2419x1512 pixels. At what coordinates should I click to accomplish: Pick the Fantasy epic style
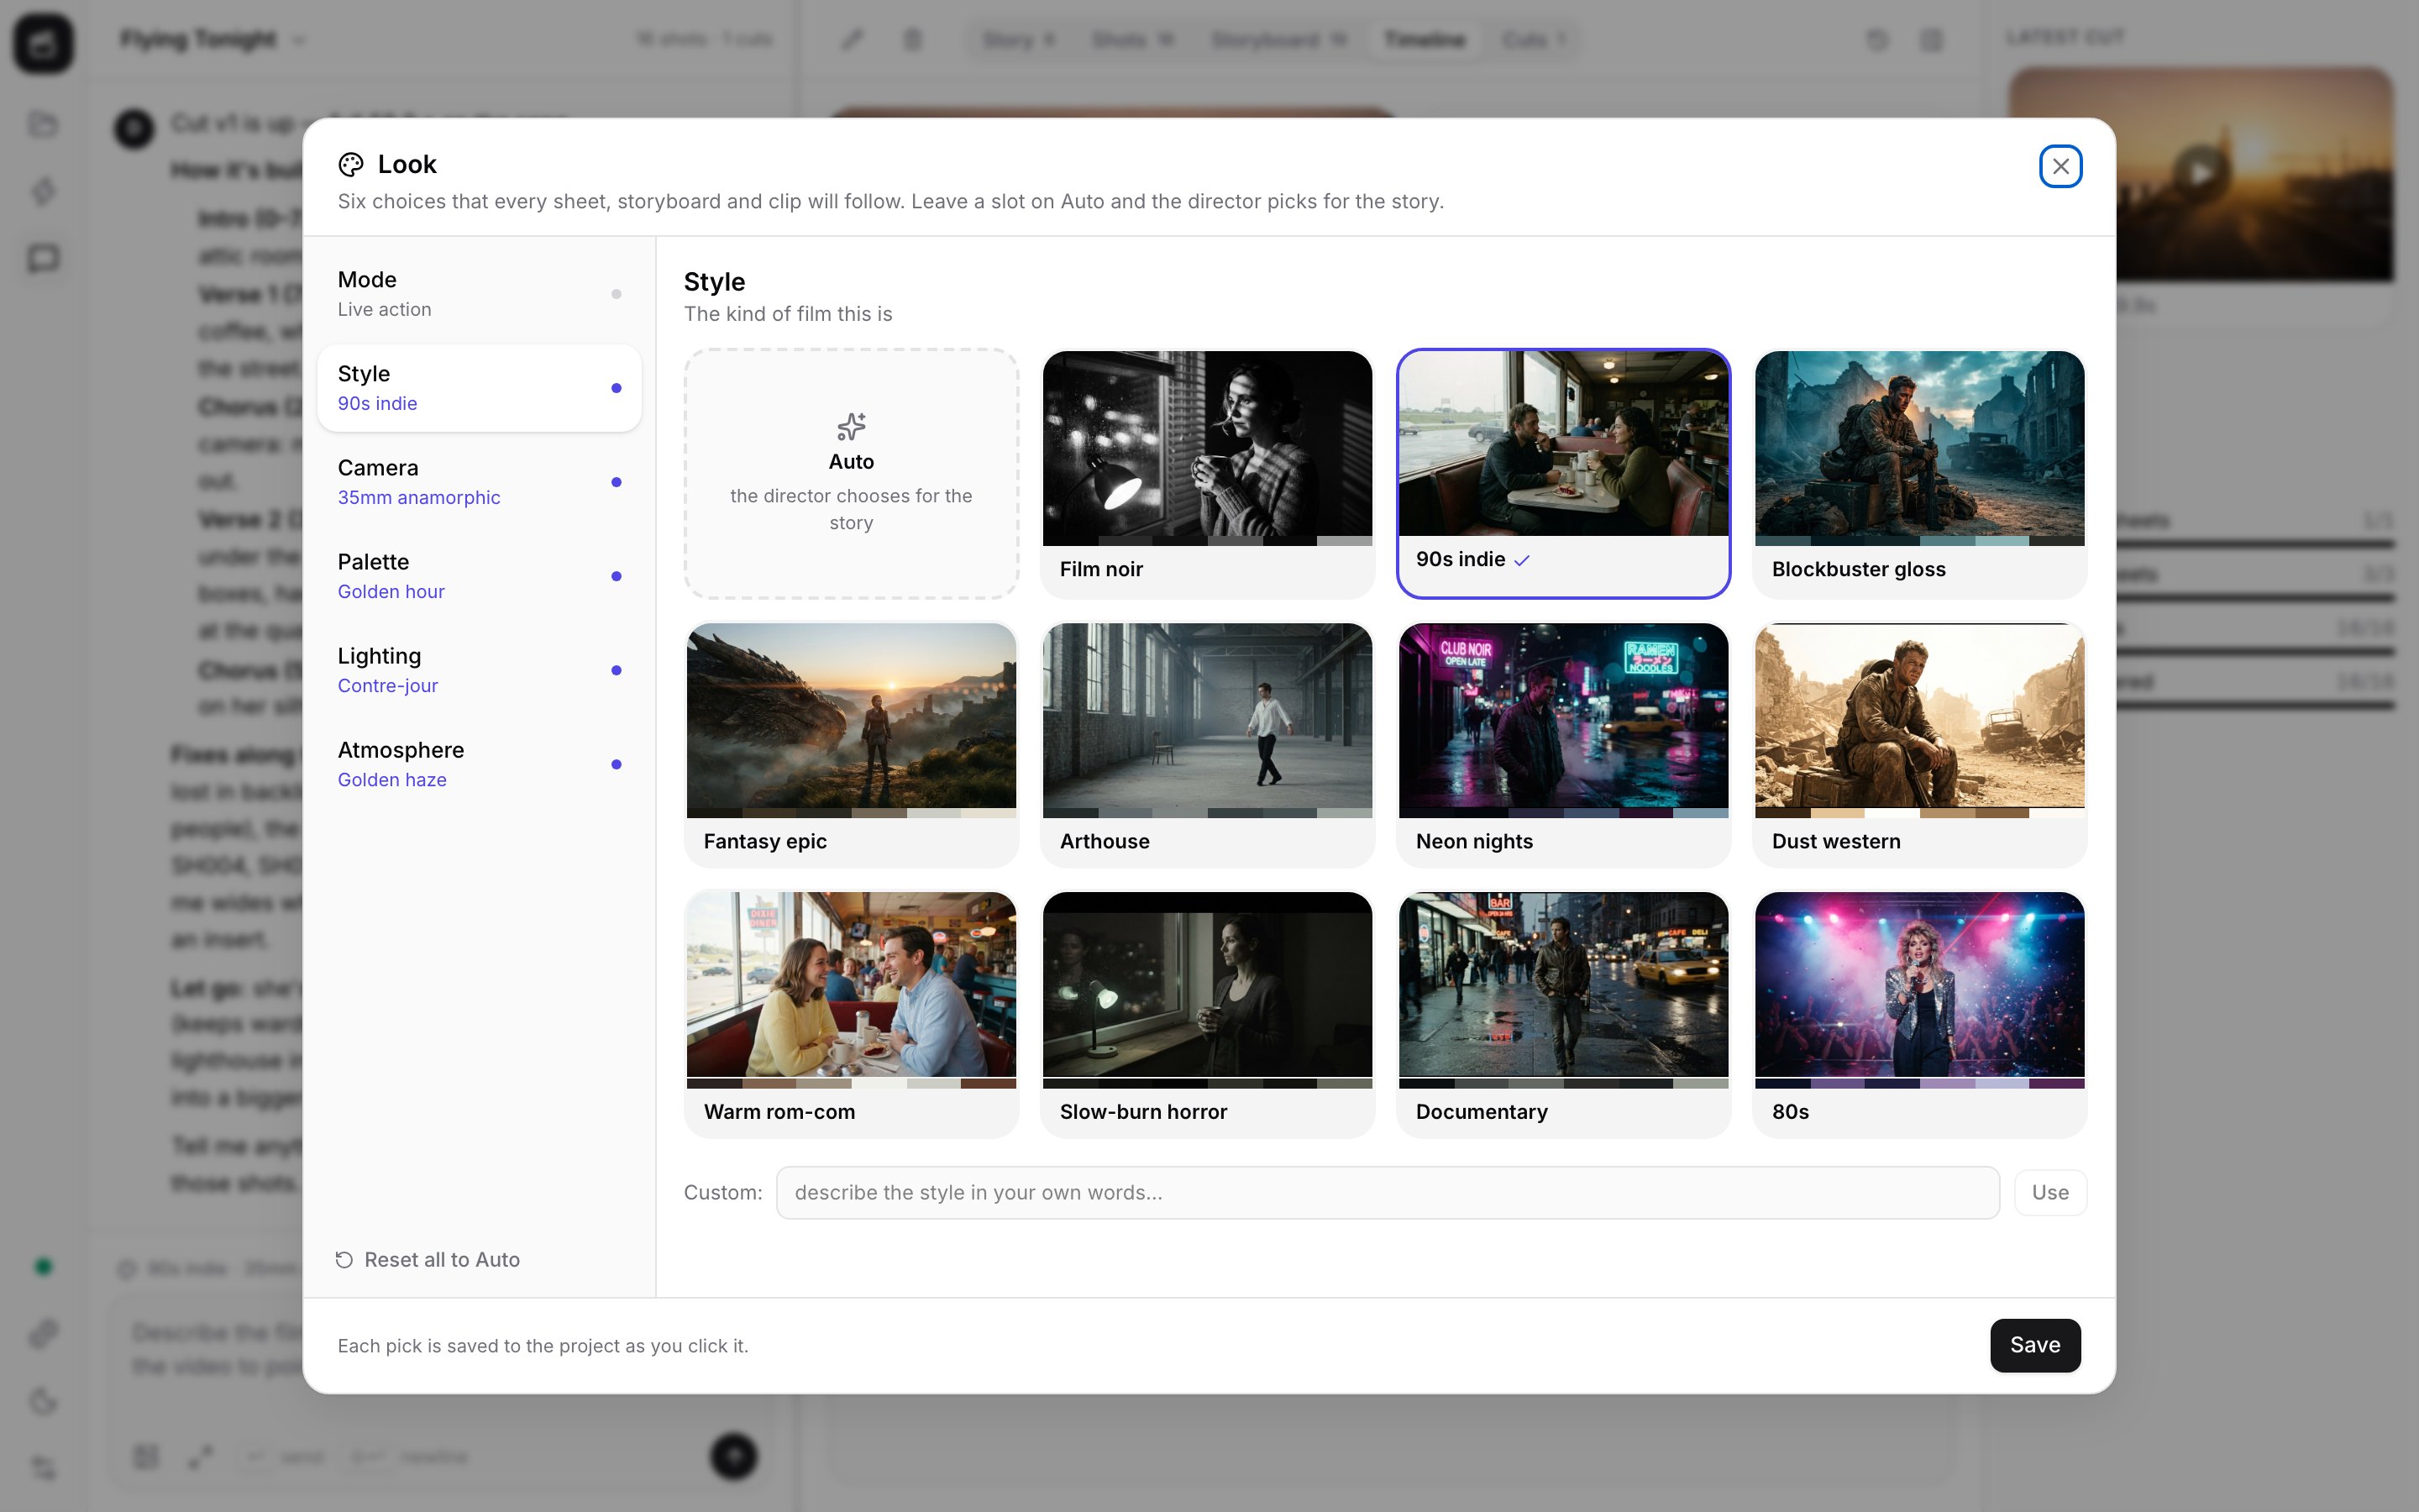pos(851,745)
